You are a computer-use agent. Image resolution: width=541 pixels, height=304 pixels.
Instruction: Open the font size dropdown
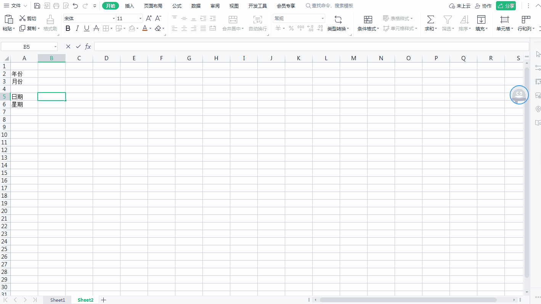point(140,18)
